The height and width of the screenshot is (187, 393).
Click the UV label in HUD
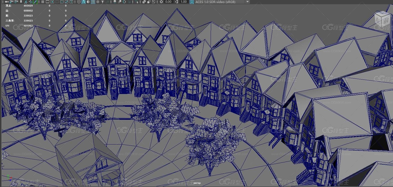click(8, 25)
